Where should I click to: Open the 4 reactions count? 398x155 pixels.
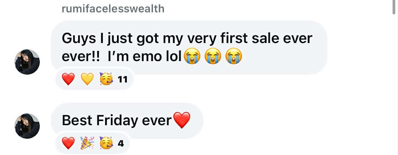click(x=121, y=144)
